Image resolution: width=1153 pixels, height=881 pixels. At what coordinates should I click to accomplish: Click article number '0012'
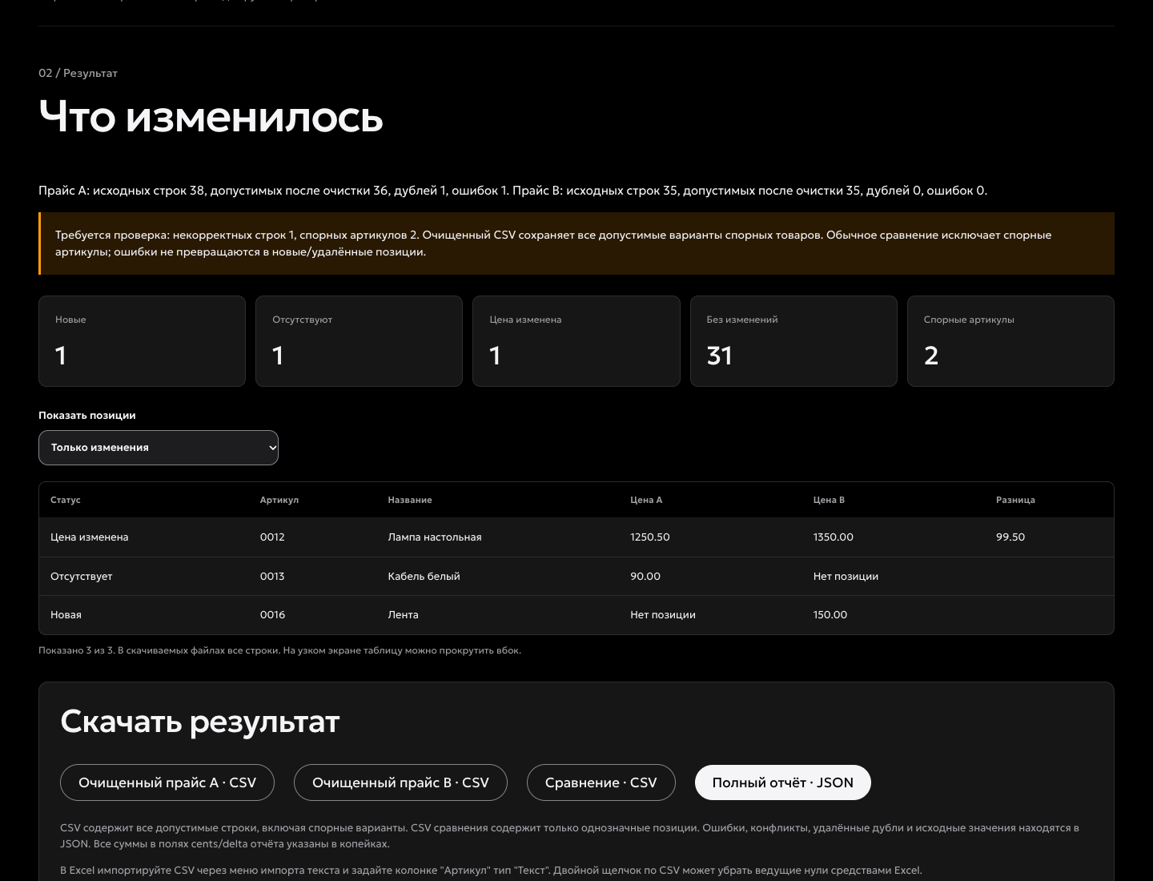click(x=272, y=537)
